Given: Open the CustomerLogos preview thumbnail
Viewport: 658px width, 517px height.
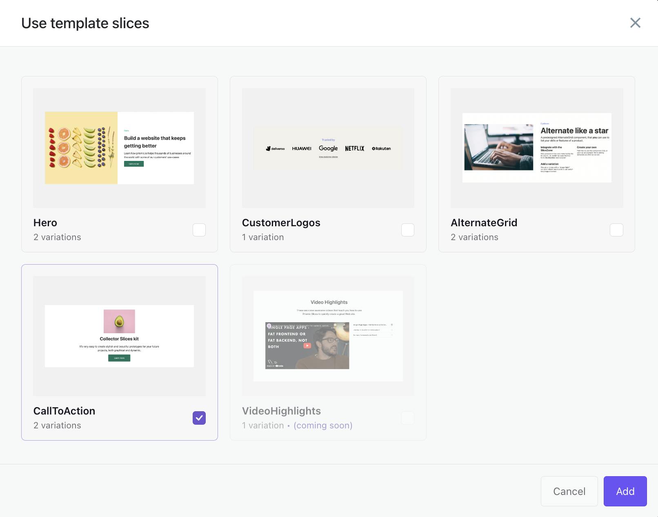Looking at the screenshot, I should click(x=328, y=148).
